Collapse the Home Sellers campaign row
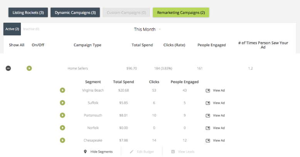 (x=8, y=68)
